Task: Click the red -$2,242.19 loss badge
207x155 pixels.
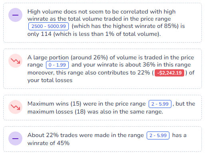Action: click(x=169, y=73)
